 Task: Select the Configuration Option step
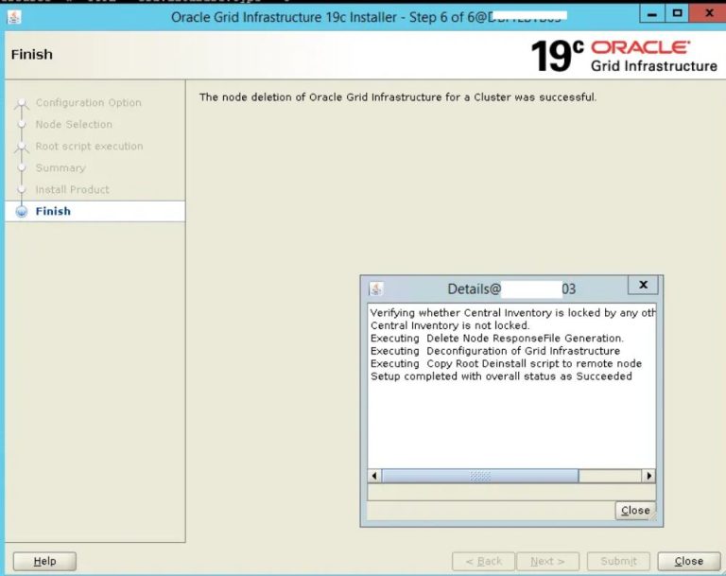tap(89, 102)
